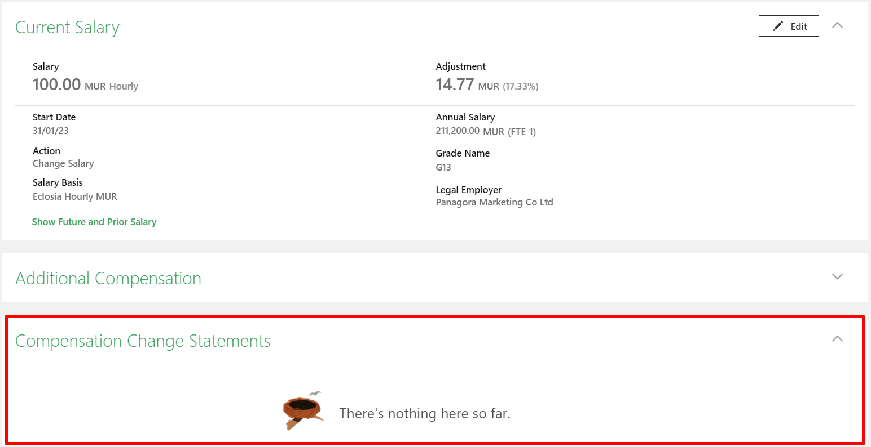Click the 17.33% adjustment percentage
This screenshot has width=871, height=447.
click(x=521, y=86)
